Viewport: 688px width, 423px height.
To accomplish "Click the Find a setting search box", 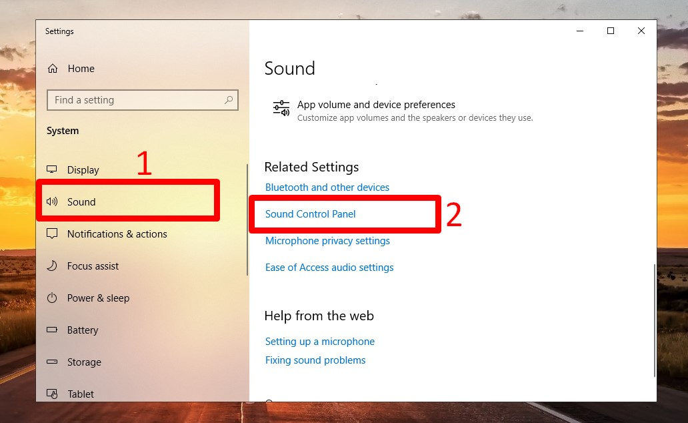I will [x=143, y=100].
